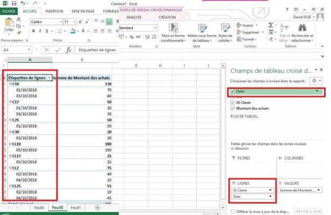Image resolution: width=331 pixels, height=215 pixels.
Task: Switch to sheet Feuil1
Action: (75, 207)
